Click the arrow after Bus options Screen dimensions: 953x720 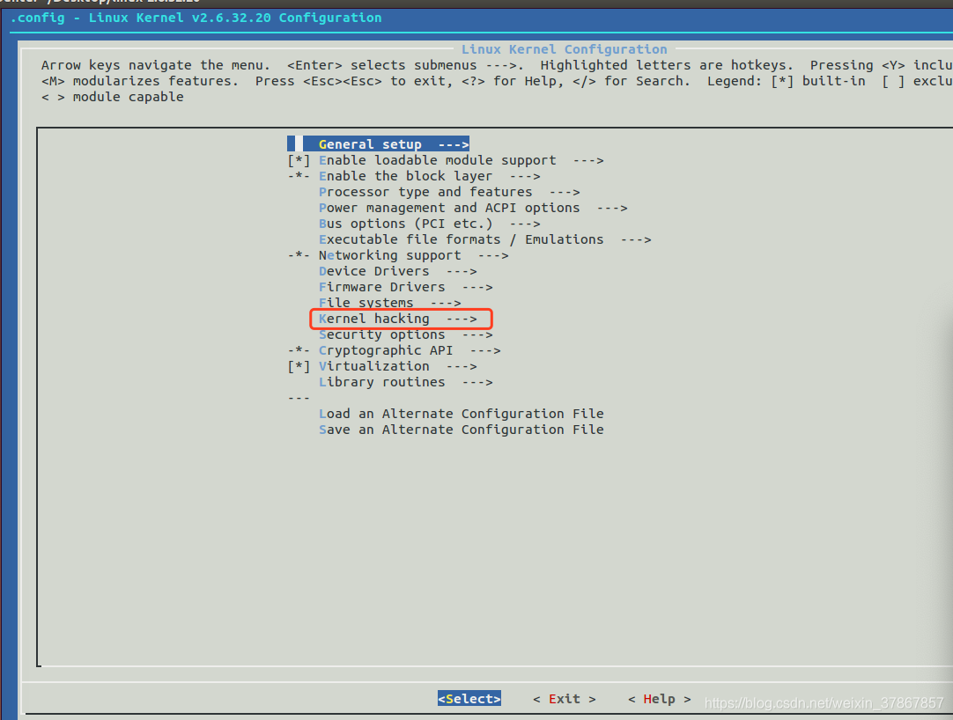tap(525, 224)
